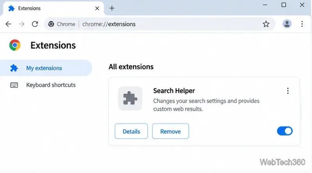Screen dimensions: 312x173
Task: Go back with the browser back arrow
Action: 8,24
